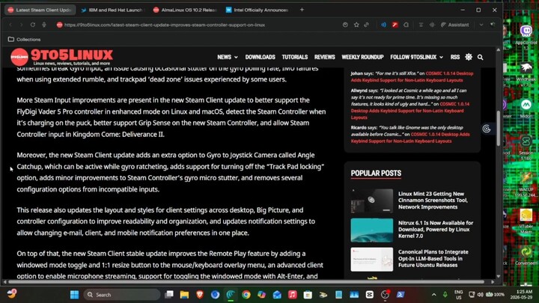
Task: Open Google Chrome from the taskbar
Action: click(x=246, y=295)
